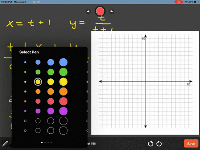Tap the pencil tool icon
The width and height of the screenshot is (200, 150).
pyautogui.click(x=5, y=144)
